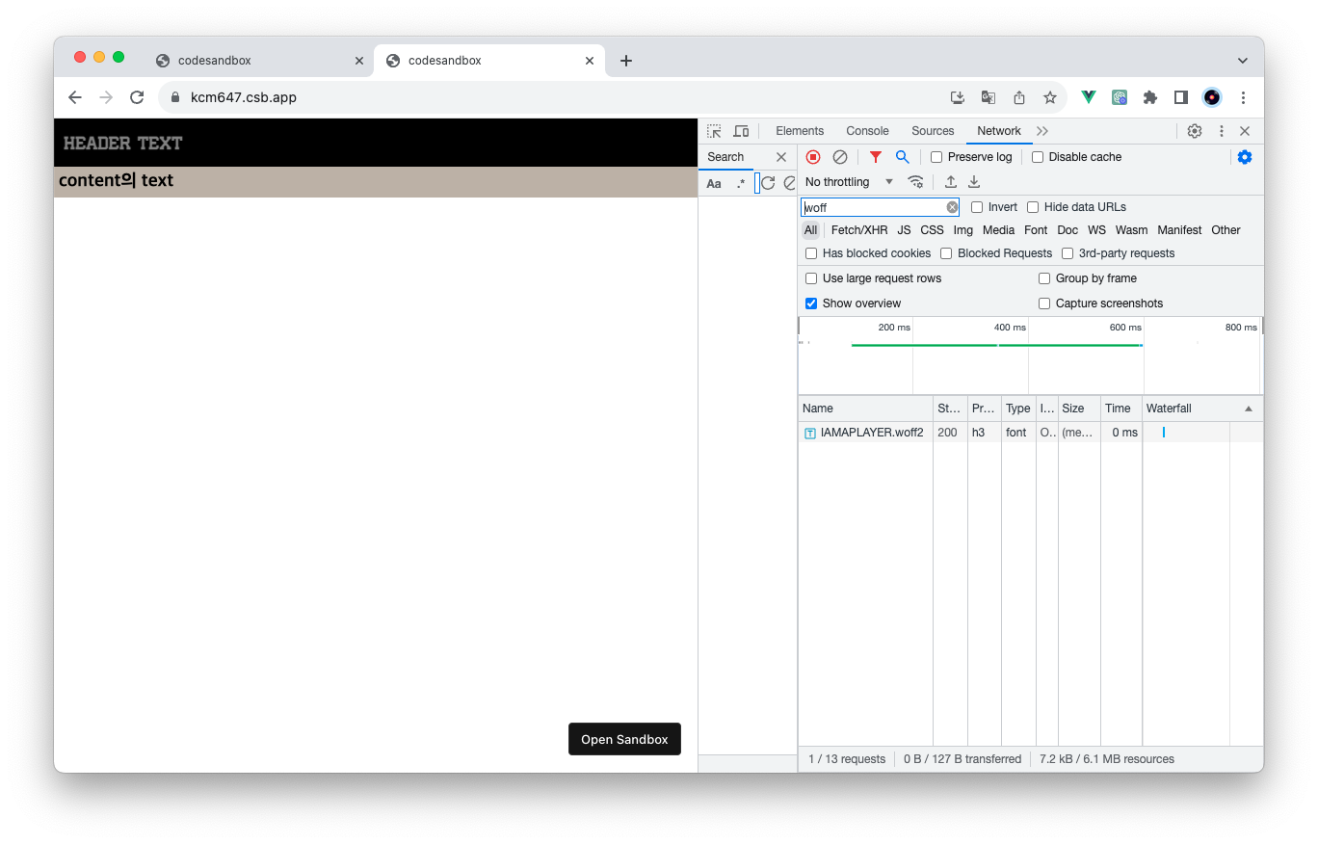Filter requests by CSS type
1318x844 pixels.
tap(932, 230)
